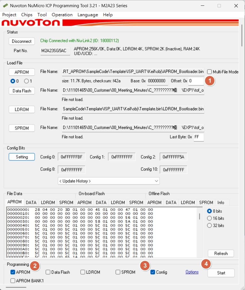Click the Offset input field
This screenshot has width=245, height=290.
pos(196,81)
